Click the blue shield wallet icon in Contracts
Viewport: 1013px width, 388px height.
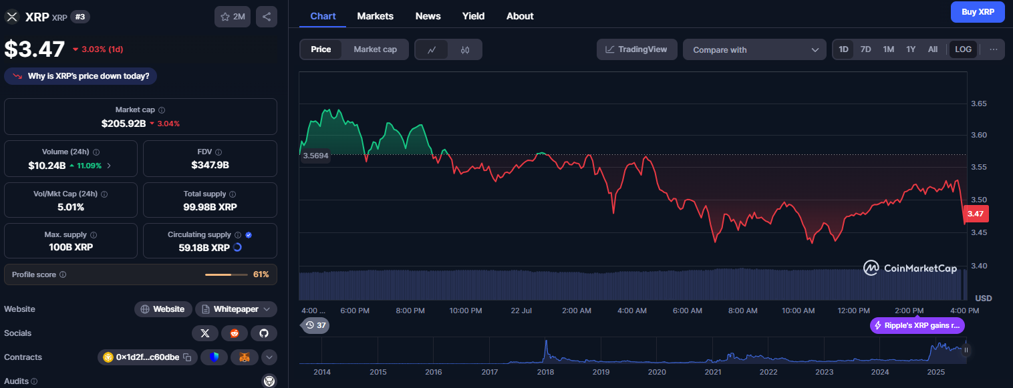pos(214,357)
